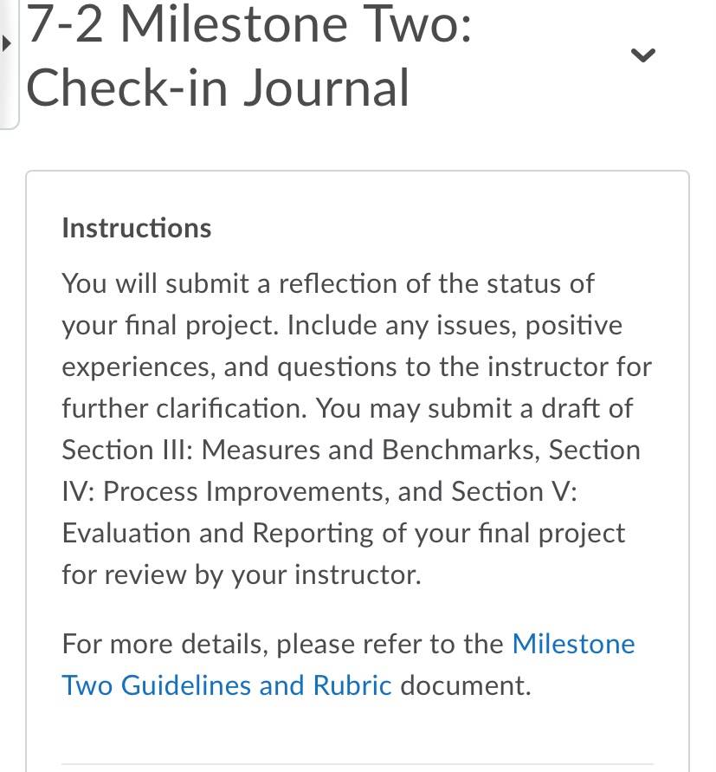
Task: Click the side panel handle tab at left
Action: (9, 64)
